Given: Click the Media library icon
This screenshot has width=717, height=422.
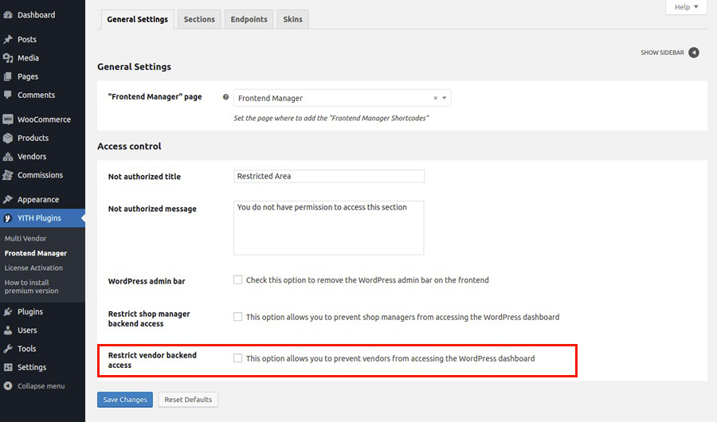Looking at the screenshot, I should coord(8,58).
